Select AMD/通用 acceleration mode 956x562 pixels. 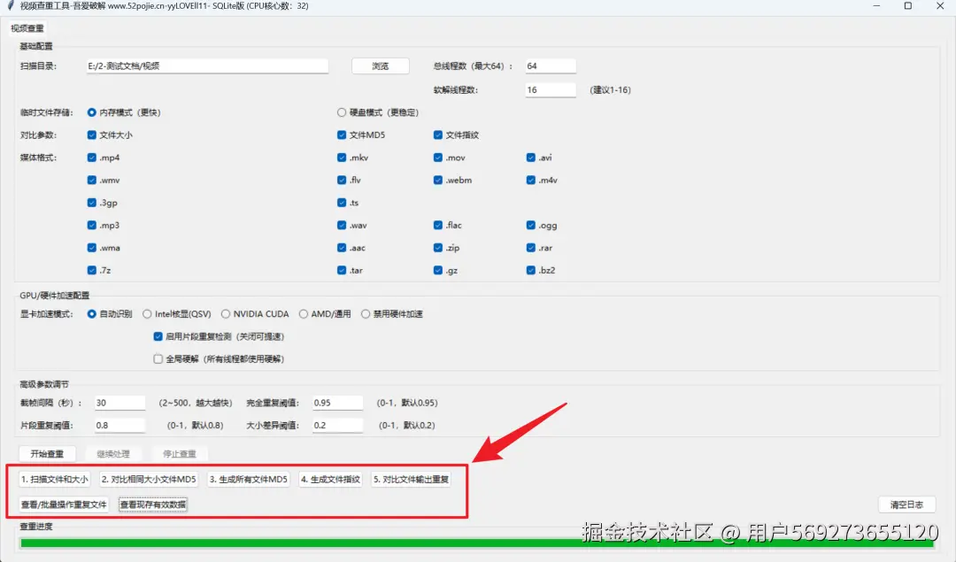[303, 314]
